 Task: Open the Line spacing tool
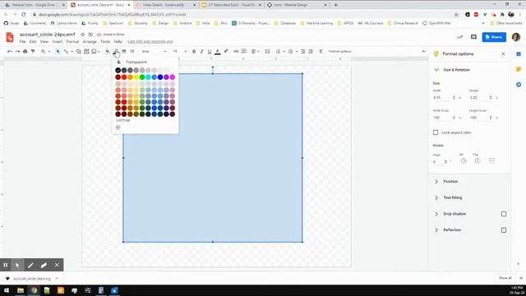click(267, 51)
